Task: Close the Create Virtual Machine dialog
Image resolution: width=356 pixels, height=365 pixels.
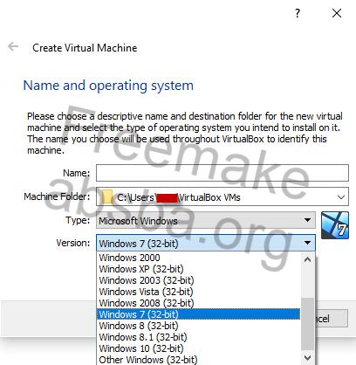Action: point(337,13)
